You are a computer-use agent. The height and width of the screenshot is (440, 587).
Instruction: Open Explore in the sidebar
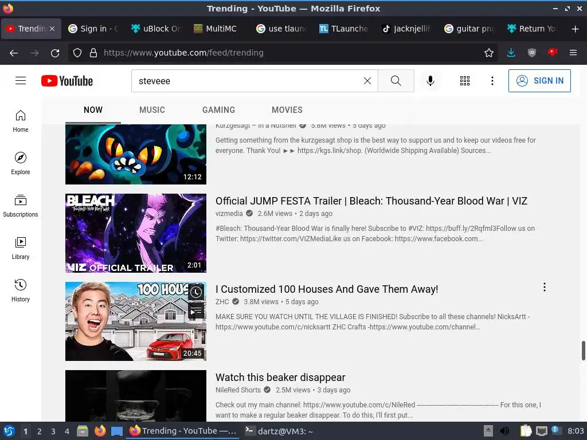(21, 163)
